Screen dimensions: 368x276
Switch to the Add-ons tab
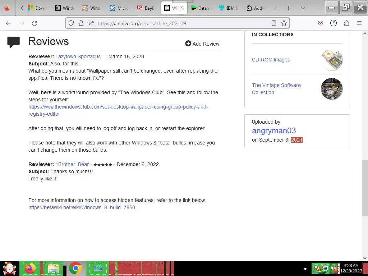tap(256, 8)
